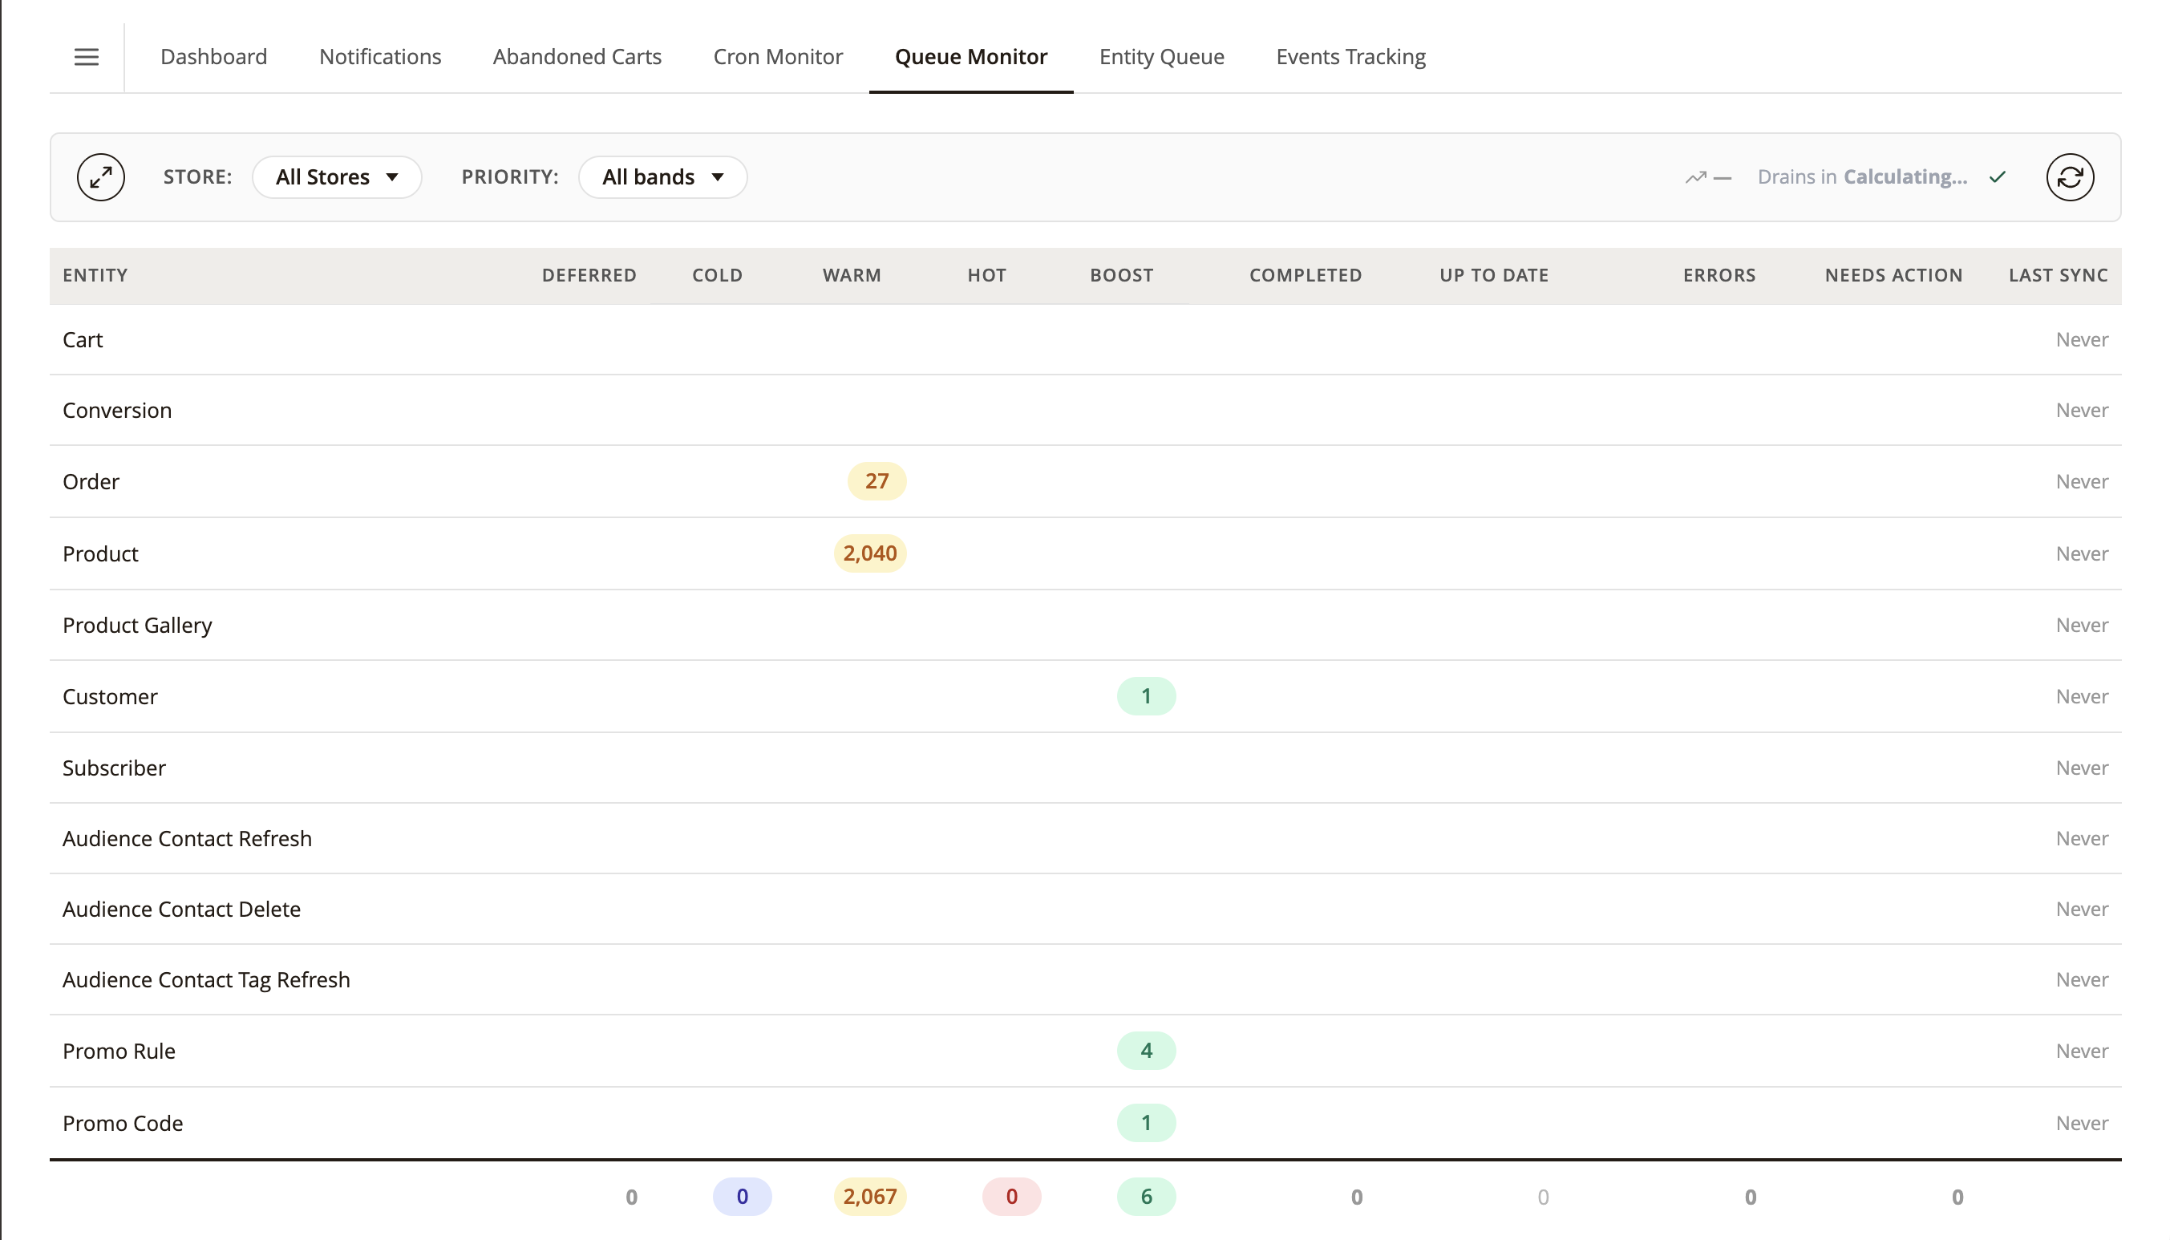Image resolution: width=2170 pixels, height=1240 pixels.
Task: Click Never last sync for Product
Action: (2082, 553)
